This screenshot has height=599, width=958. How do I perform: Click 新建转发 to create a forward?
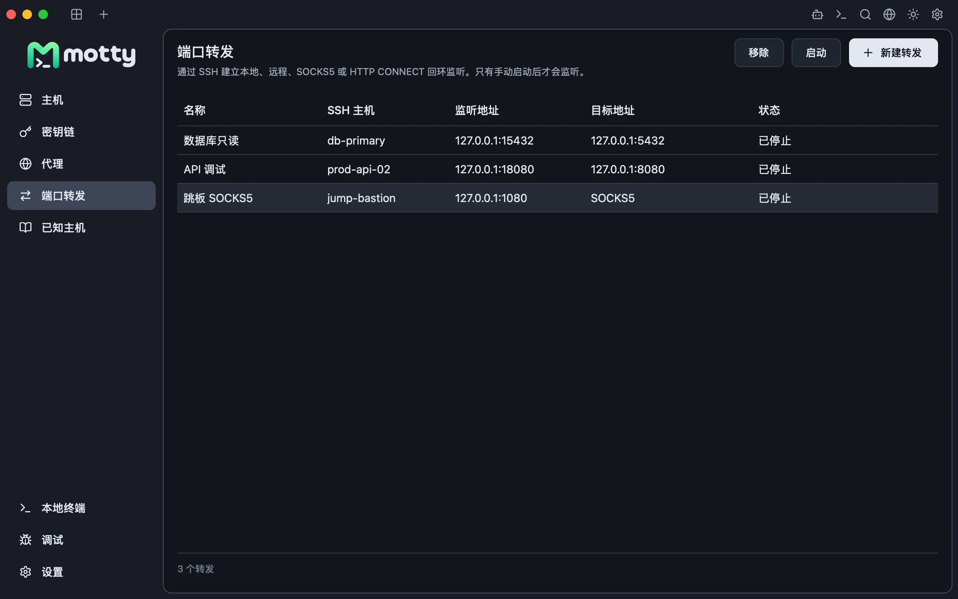click(x=893, y=53)
